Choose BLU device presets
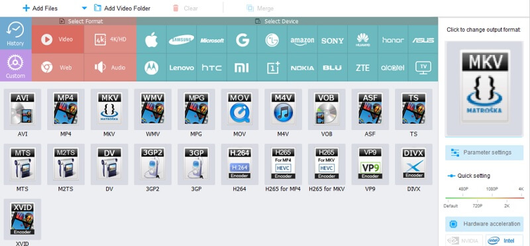Screen dimensions: 530x246 pyautogui.click(x=333, y=68)
